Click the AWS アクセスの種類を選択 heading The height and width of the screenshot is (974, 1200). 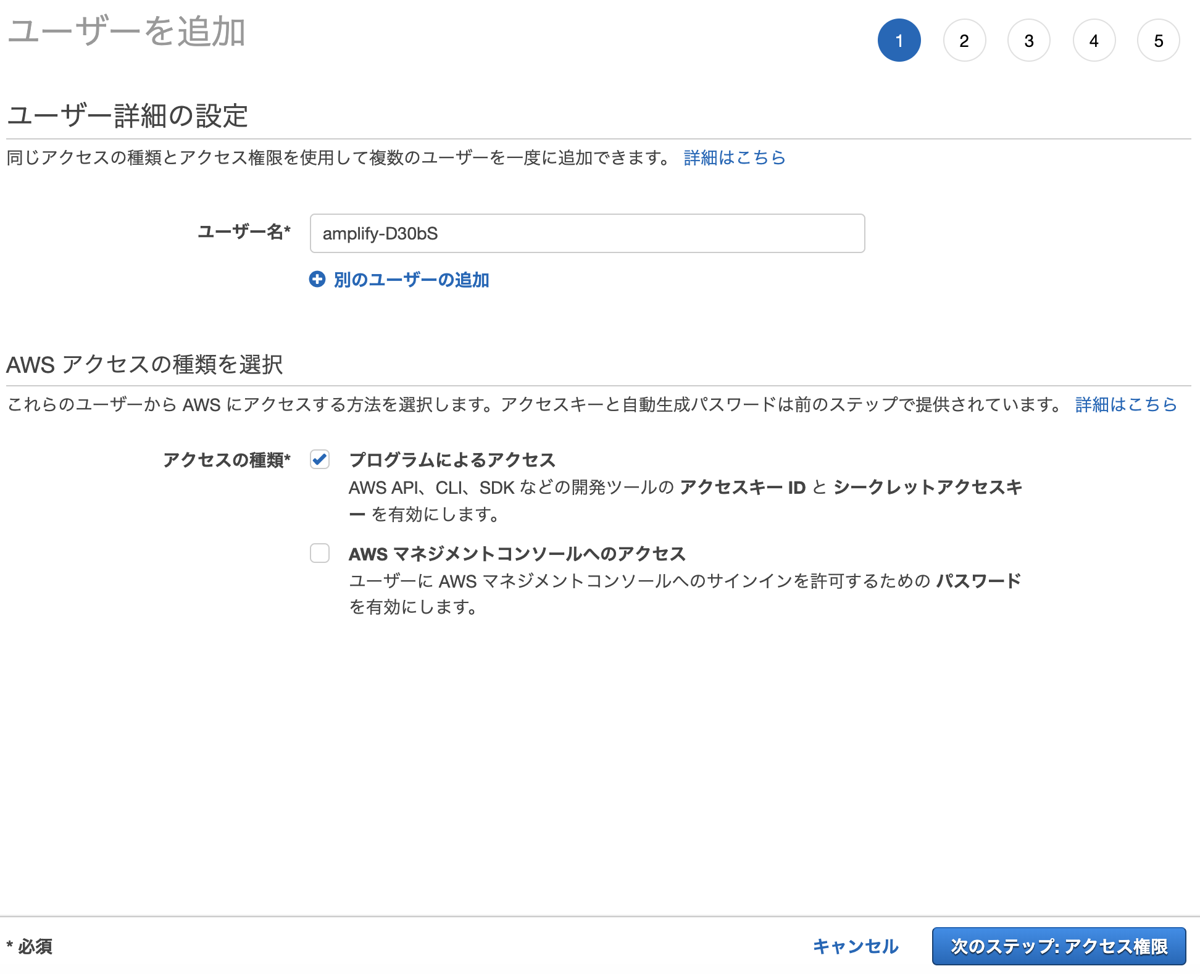tap(145, 364)
